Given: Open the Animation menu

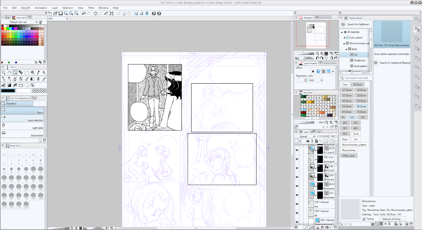Looking at the screenshot, I should click(x=41, y=8).
